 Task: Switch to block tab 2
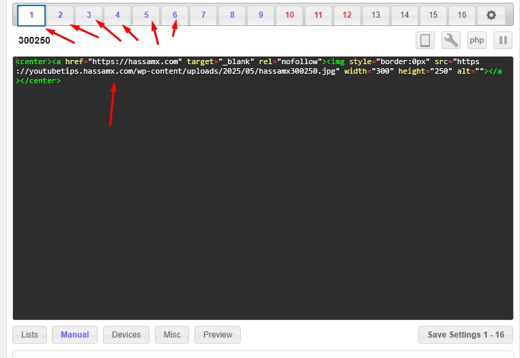pyautogui.click(x=60, y=14)
